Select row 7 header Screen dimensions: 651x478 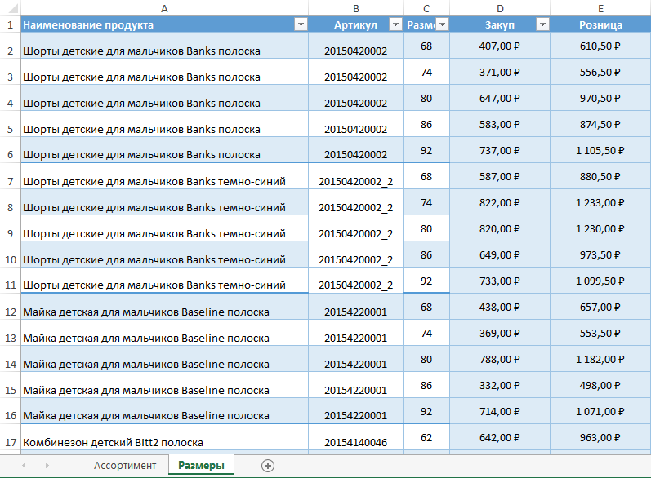click(x=11, y=177)
